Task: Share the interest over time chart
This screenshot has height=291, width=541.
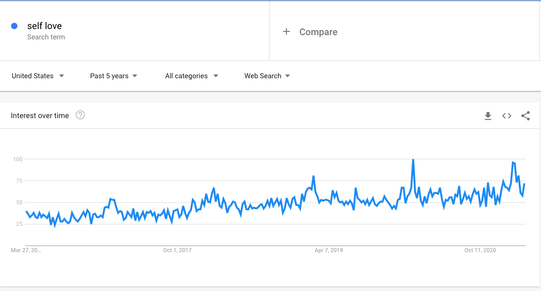Action: (x=526, y=116)
